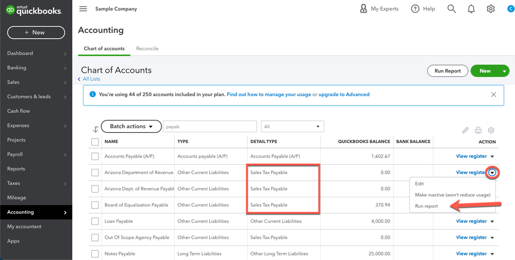Open action arrow for Loan Payable

click(492, 221)
